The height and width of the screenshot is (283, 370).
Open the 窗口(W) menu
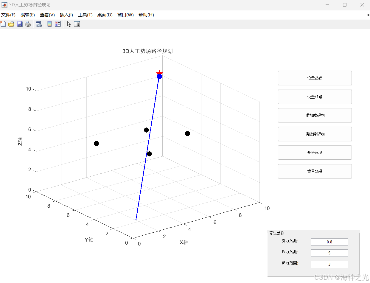(125, 15)
